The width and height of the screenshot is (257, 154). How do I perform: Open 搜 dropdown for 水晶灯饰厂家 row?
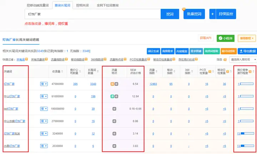[x=44, y=146]
